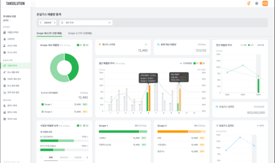The image size is (275, 163).
Task: Go to previous year with left arrow
Action: click(41, 23)
